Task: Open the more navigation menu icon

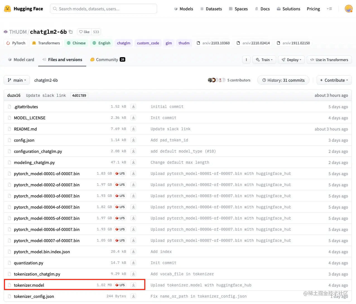Action: [x=329, y=9]
